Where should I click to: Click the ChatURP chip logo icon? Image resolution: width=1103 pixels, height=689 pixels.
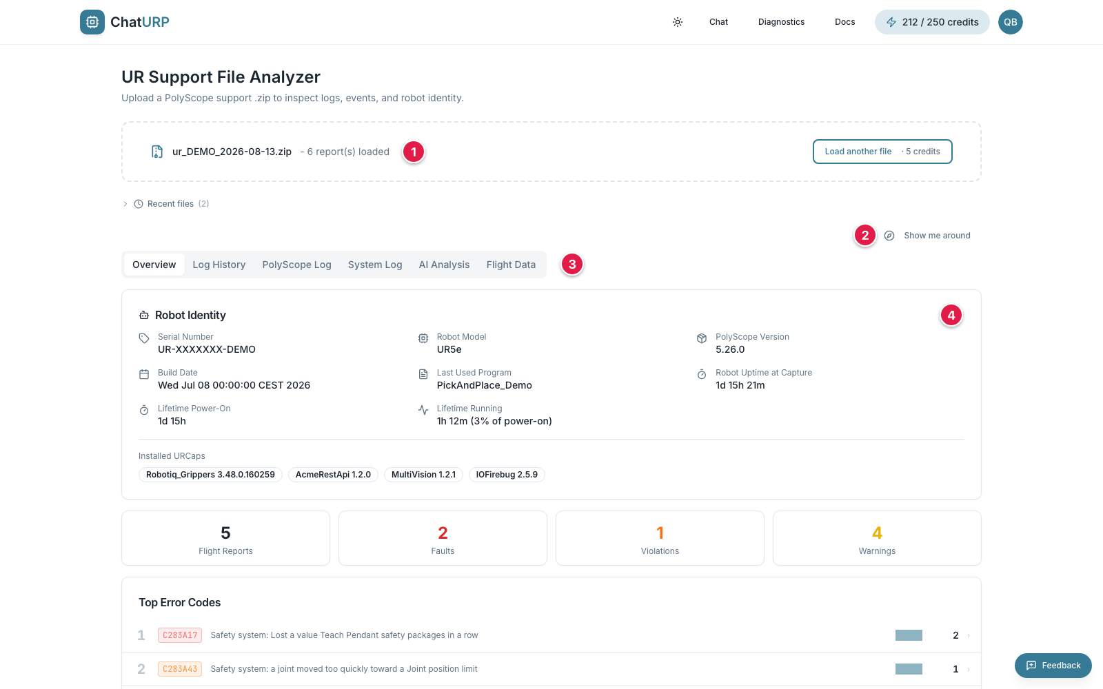[x=92, y=22]
